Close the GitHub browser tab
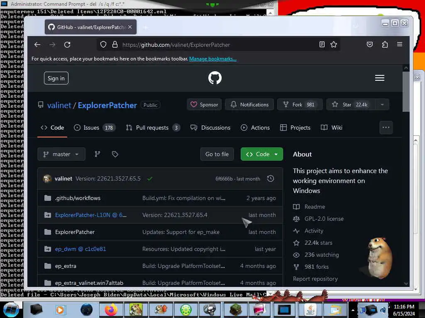Screen dimensions: 425x318 [130, 27]
